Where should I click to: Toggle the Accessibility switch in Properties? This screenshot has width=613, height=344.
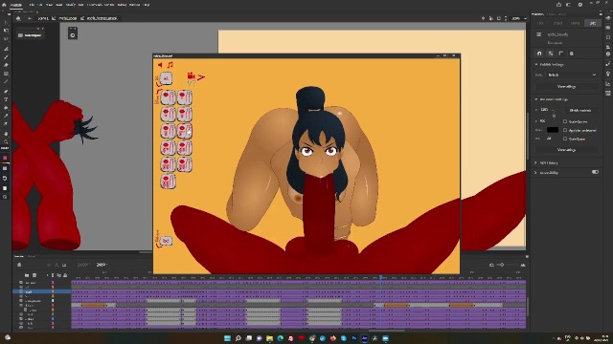coord(595,172)
